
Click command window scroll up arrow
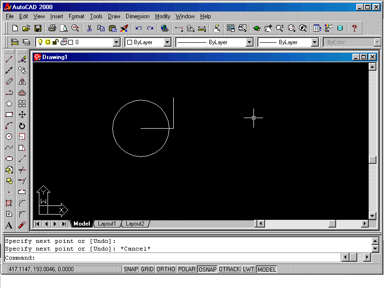pos(375,241)
